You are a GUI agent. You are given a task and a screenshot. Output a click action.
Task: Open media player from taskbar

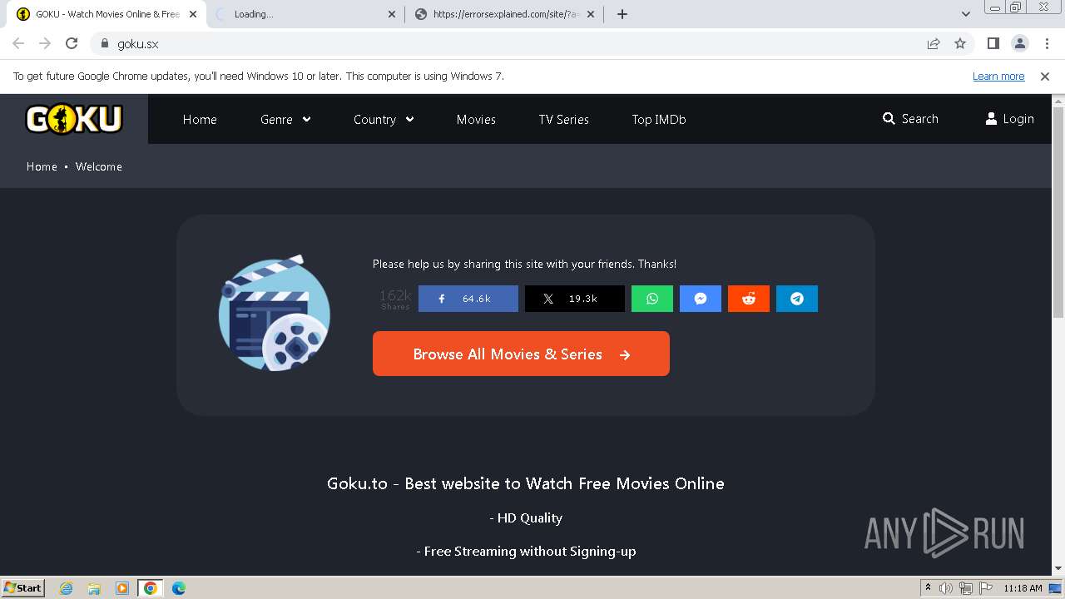click(122, 588)
